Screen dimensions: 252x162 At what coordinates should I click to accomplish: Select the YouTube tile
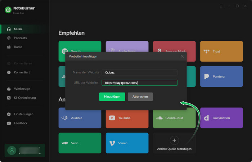point(127,119)
